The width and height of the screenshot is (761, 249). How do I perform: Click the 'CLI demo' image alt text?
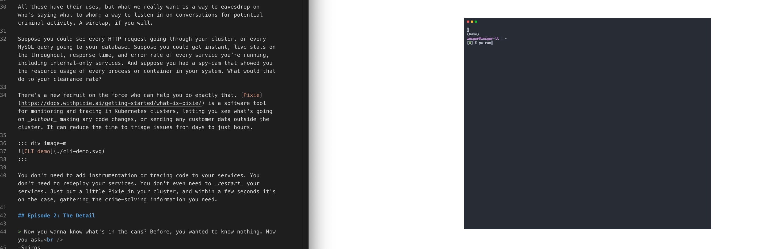click(x=37, y=152)
